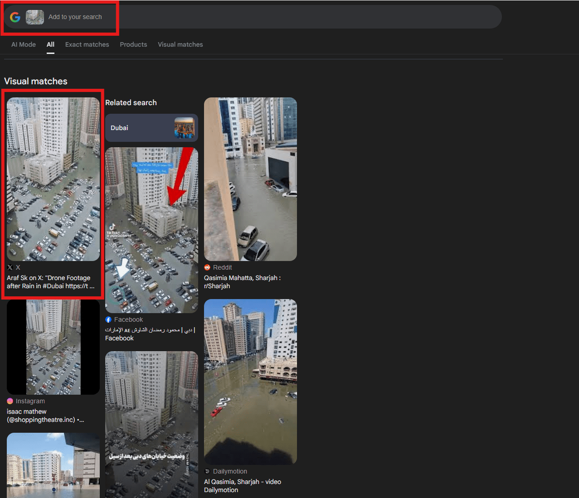Click the searched image thumbnail in search bar
This screenshot has width=579, height=498.
[x=35, y=17]
